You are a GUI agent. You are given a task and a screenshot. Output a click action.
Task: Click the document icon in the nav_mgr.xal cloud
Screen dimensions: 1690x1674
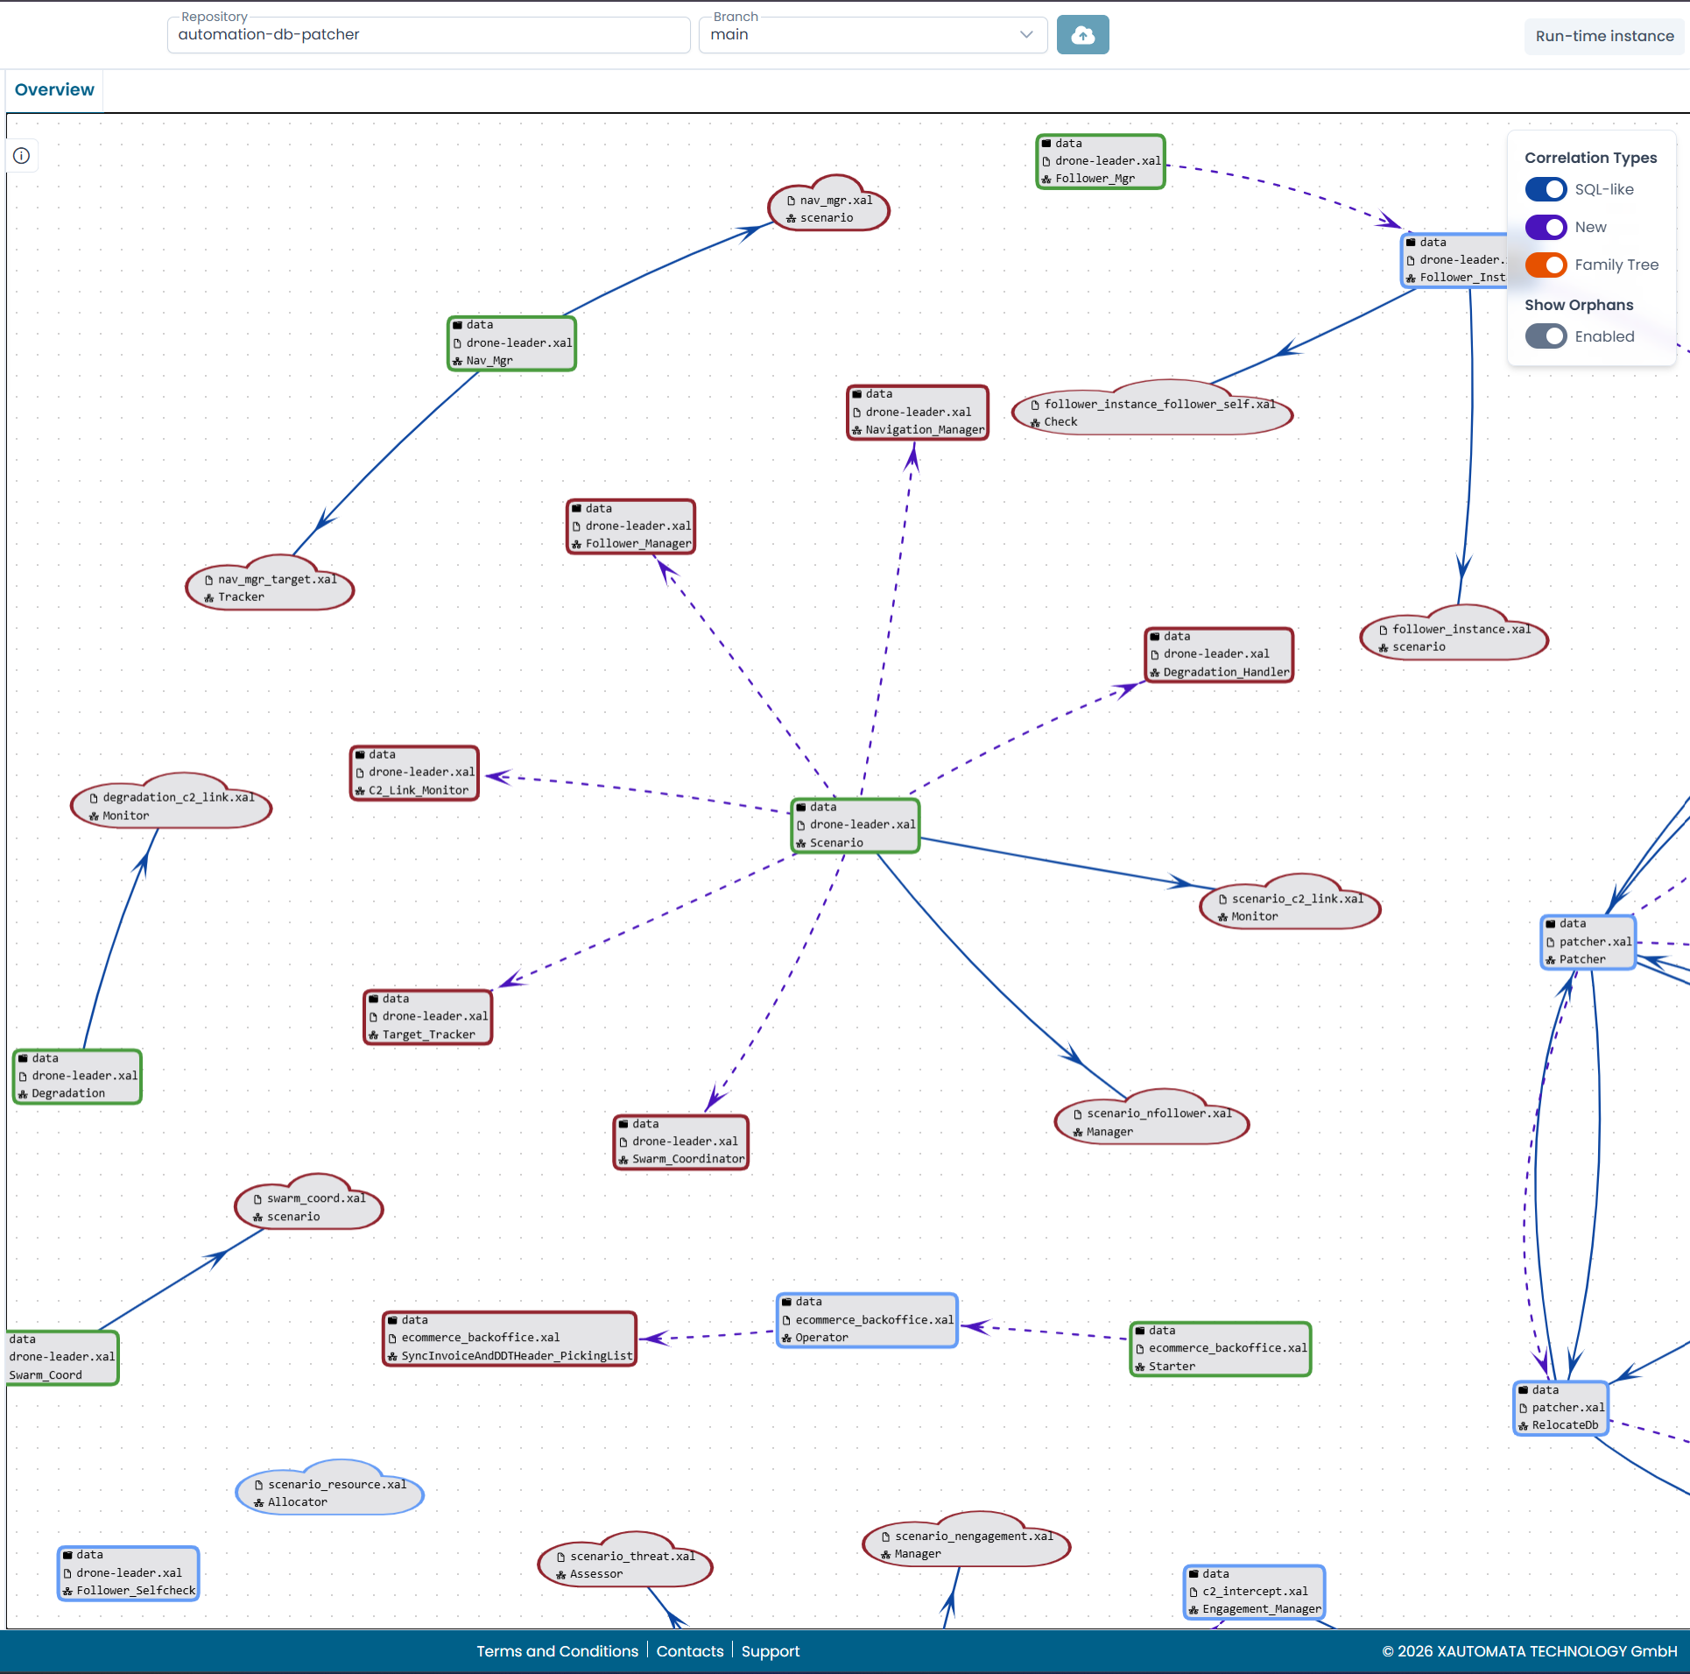790,200
